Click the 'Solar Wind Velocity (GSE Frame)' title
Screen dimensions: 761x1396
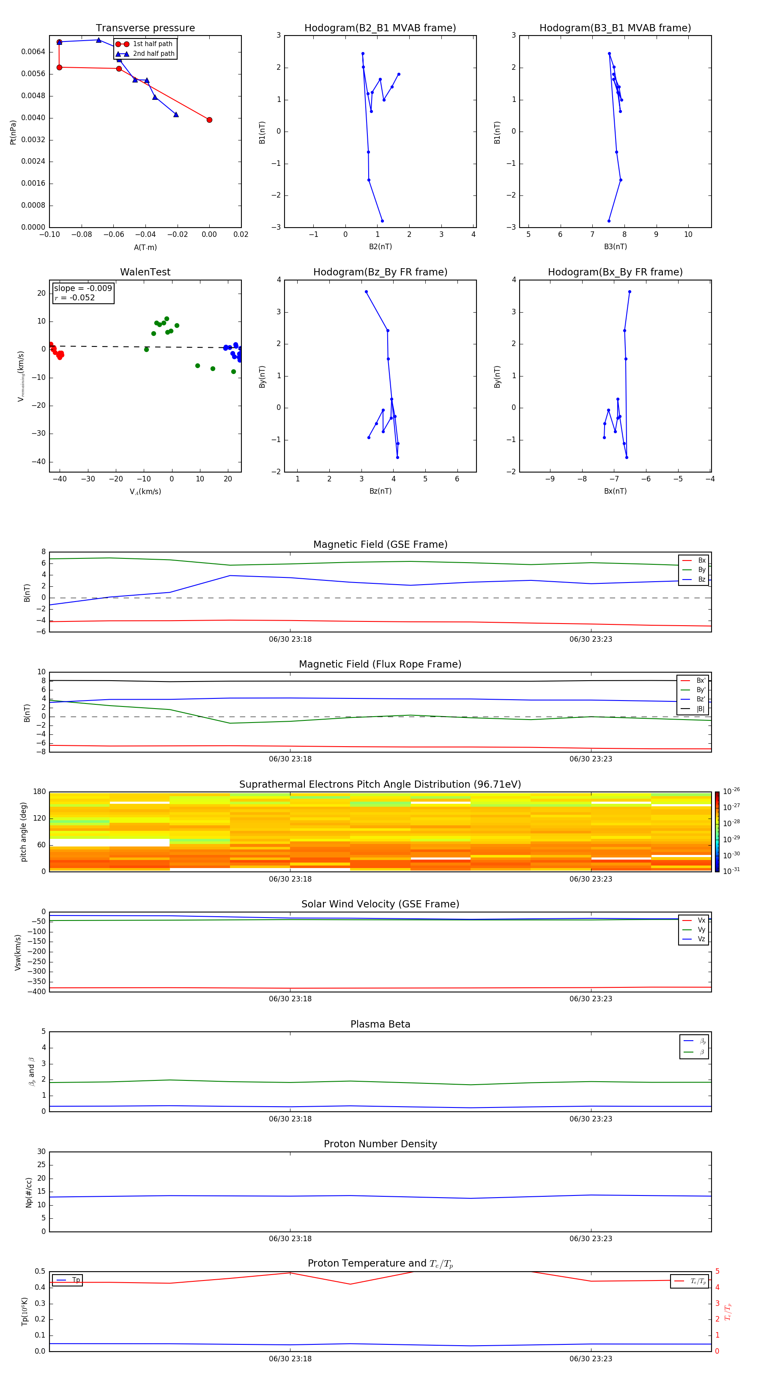pyautogui.click(x=380, y=904)
